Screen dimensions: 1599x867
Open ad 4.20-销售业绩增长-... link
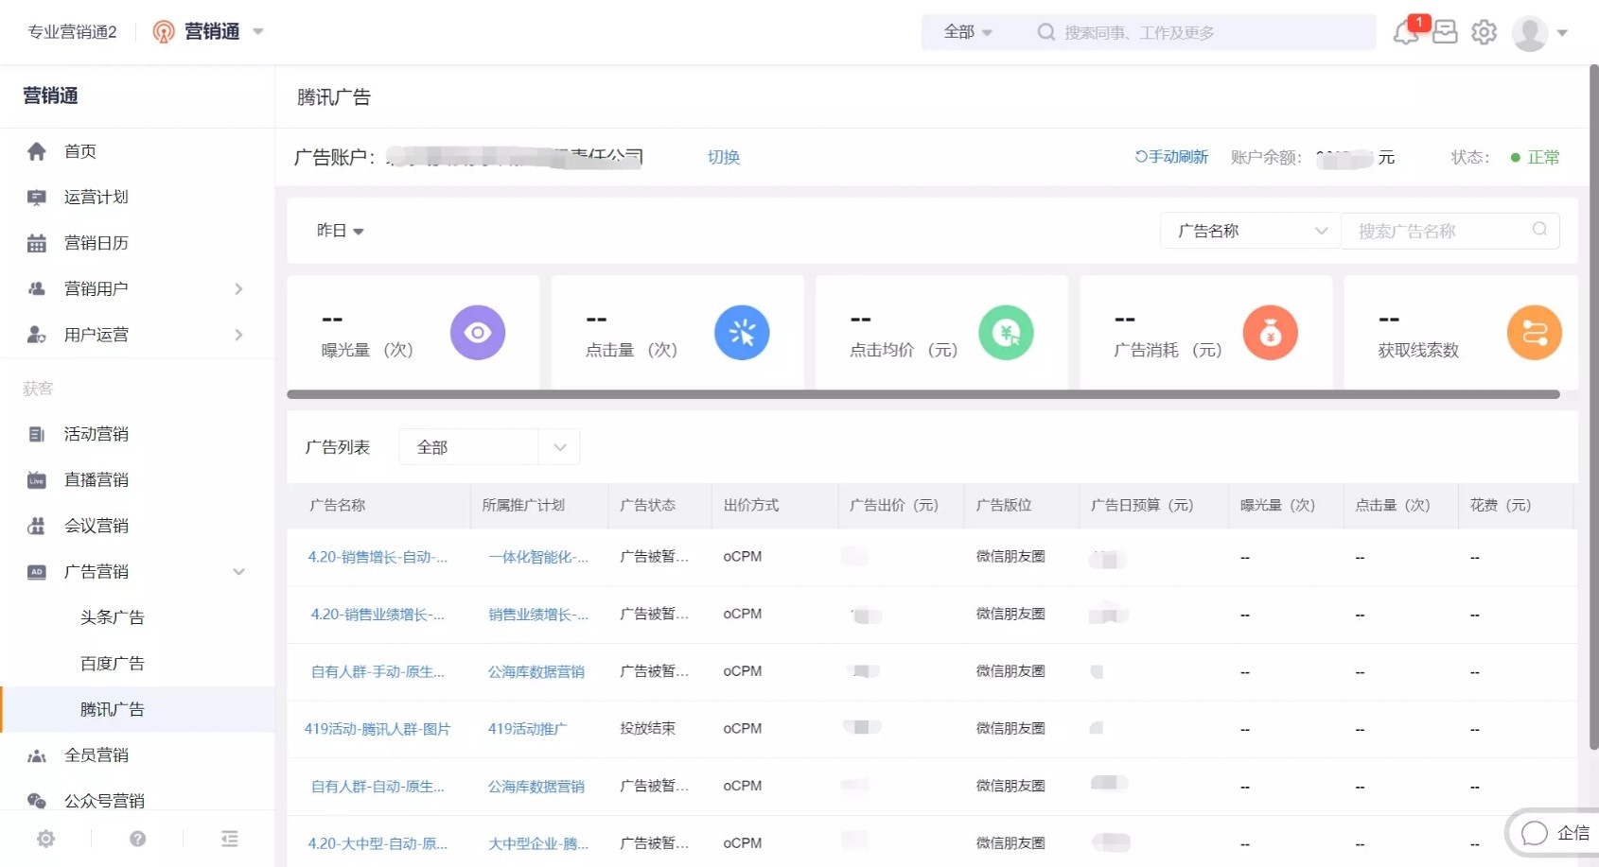(x=378, y=615)
